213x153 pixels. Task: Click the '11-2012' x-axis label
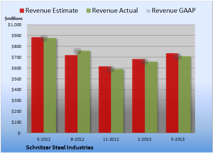(111, 139)
